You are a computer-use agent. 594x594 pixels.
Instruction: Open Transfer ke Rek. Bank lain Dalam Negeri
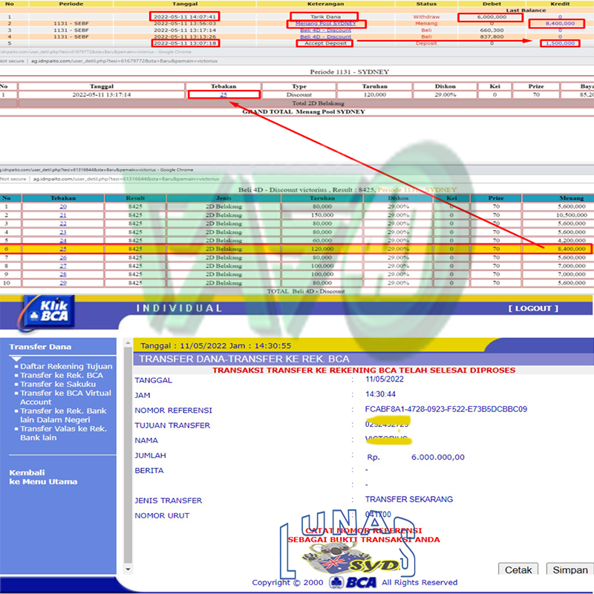click(63, 415)
